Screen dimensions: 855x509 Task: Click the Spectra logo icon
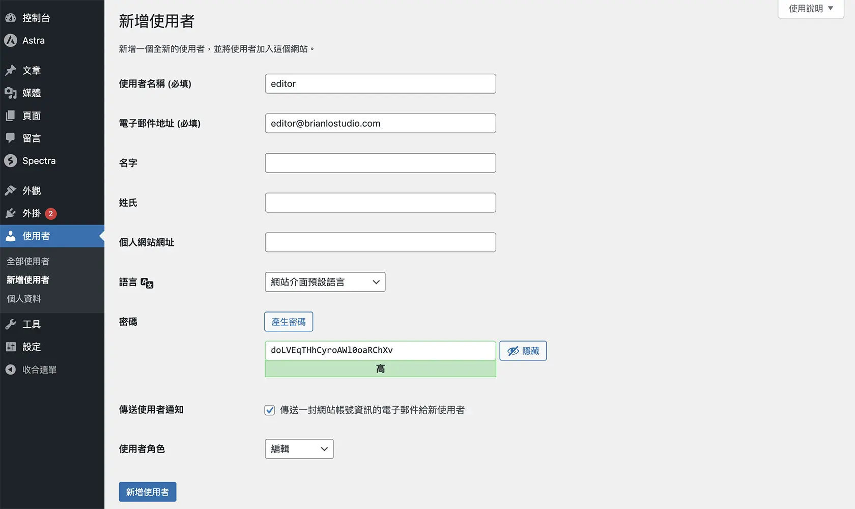click(x=11, y=161)
